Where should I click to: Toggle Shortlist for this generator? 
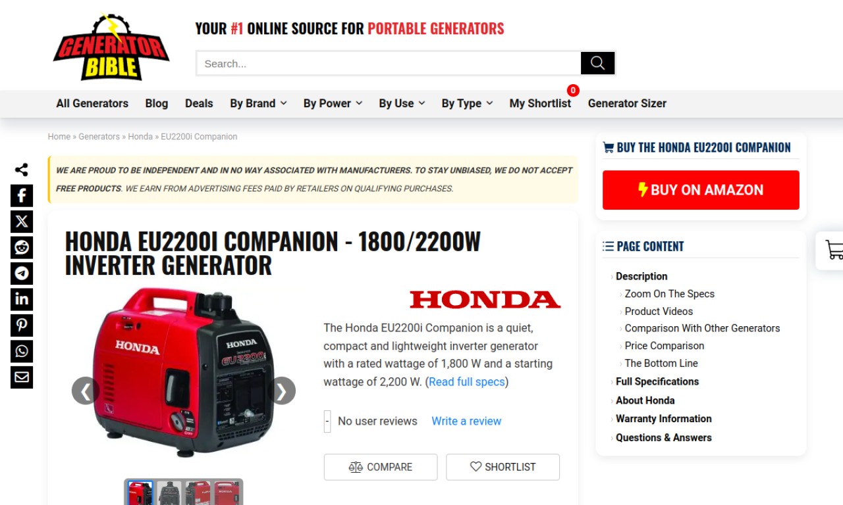pyautogui.click(x=503, y=467)
